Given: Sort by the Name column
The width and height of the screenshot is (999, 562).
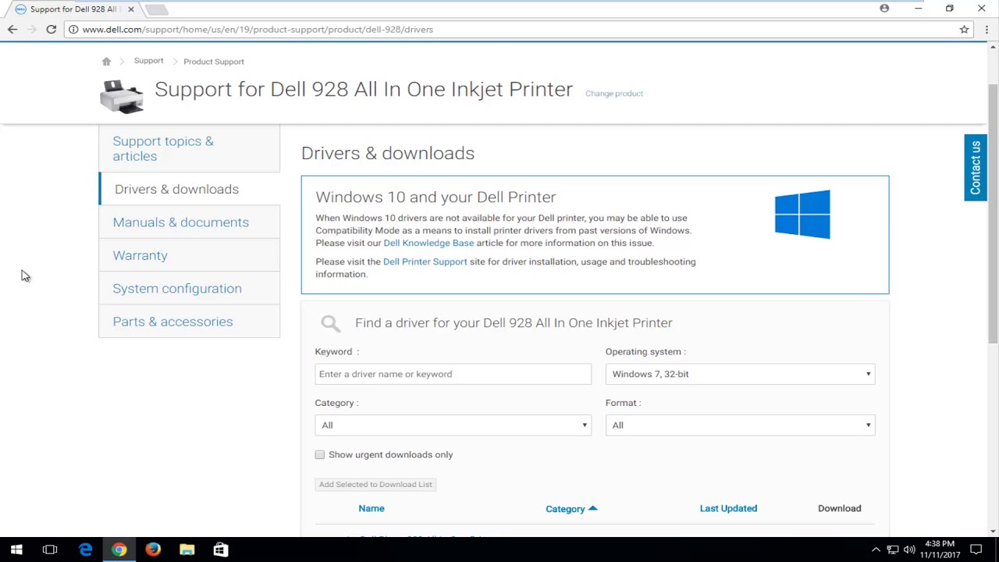Looking at the screenshot, I should click(x=372, y=508).
